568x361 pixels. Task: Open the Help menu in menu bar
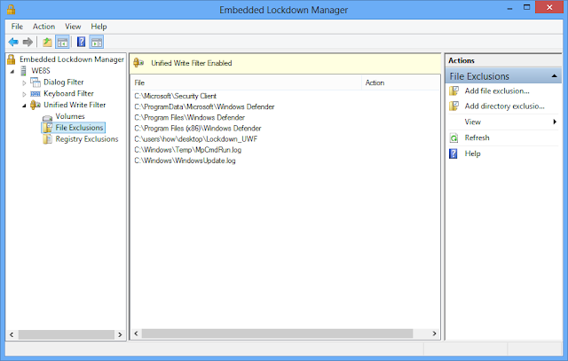99,27
